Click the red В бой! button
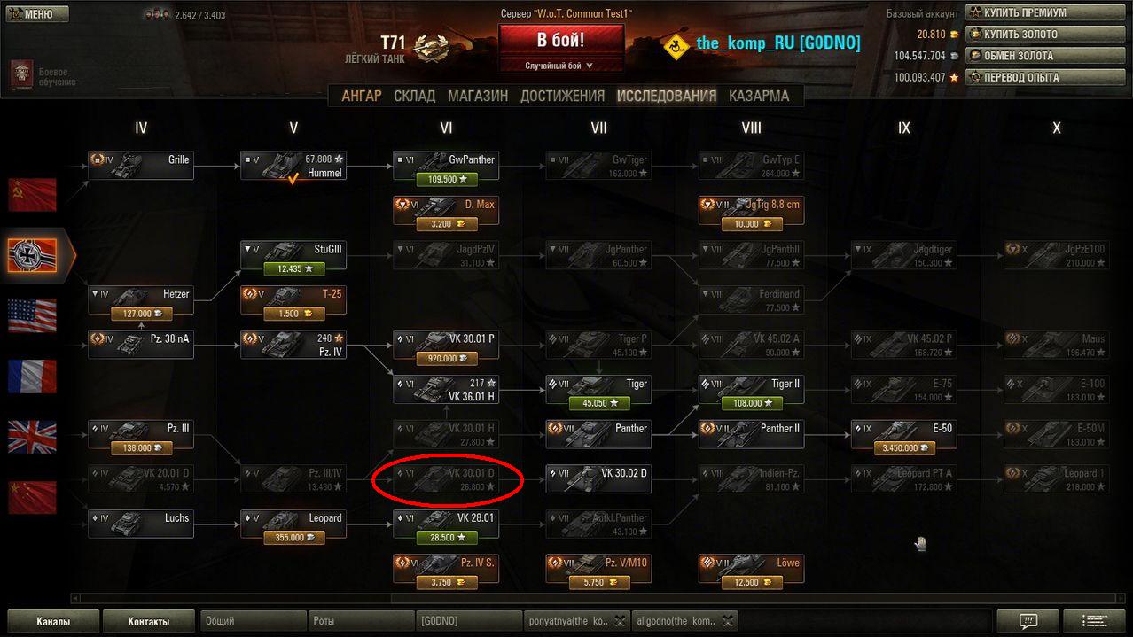The image size is (1133, 637). point(561,41)
